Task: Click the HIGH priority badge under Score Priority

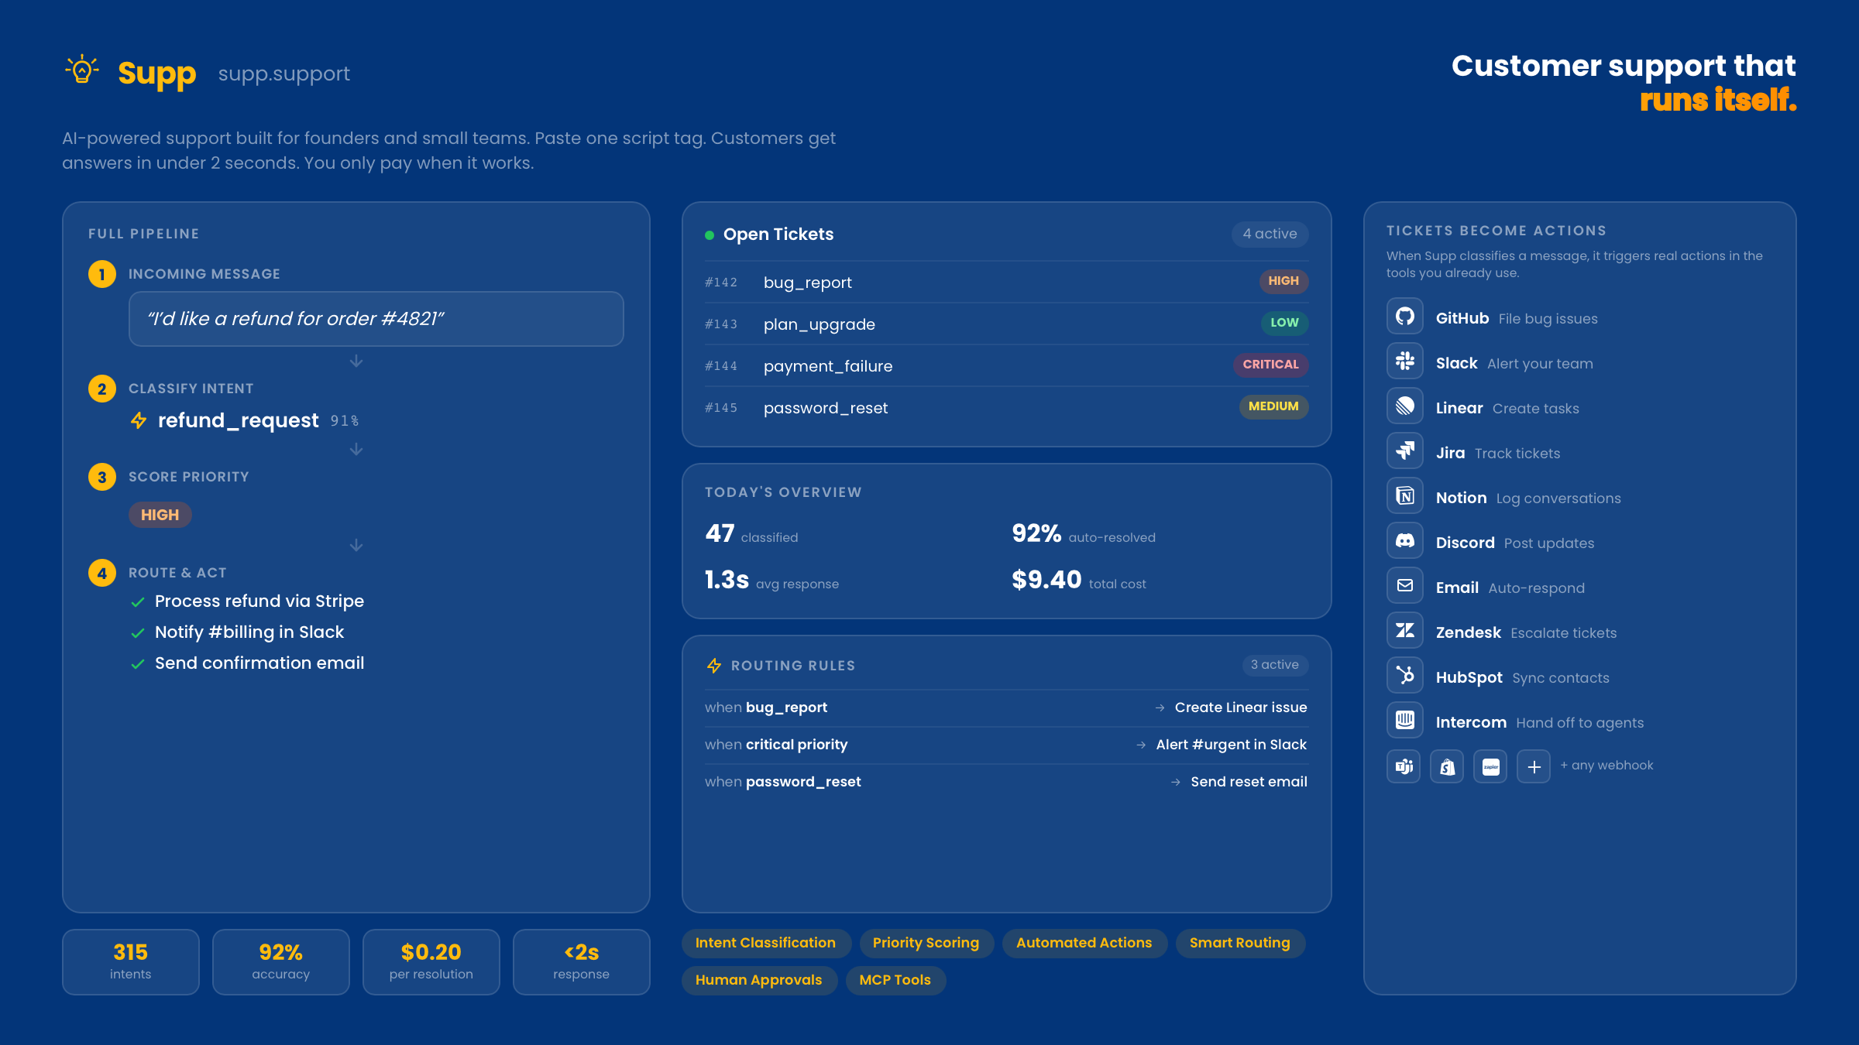Action: [x=160, y=514]
